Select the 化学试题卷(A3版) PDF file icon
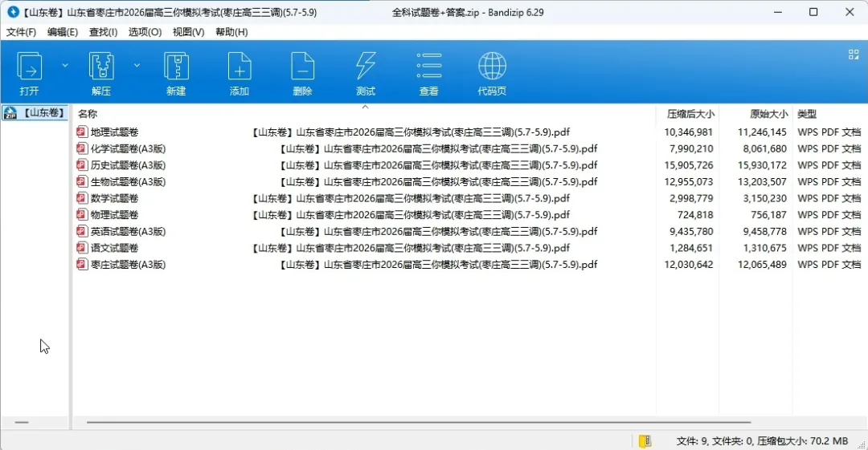The image size is (868, 450). pos(82,148)
